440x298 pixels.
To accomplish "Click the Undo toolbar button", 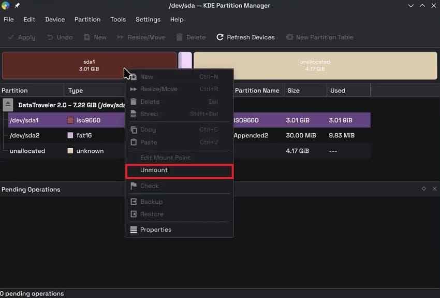I will click(60, 37).
